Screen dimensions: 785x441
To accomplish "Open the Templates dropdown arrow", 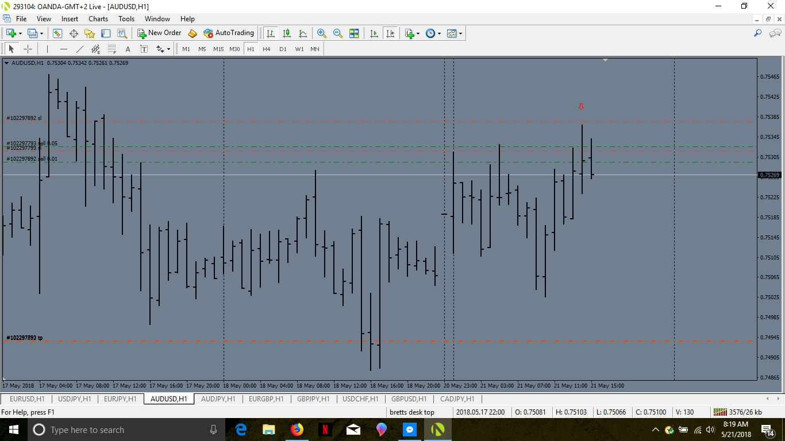I will coord(460,34).
